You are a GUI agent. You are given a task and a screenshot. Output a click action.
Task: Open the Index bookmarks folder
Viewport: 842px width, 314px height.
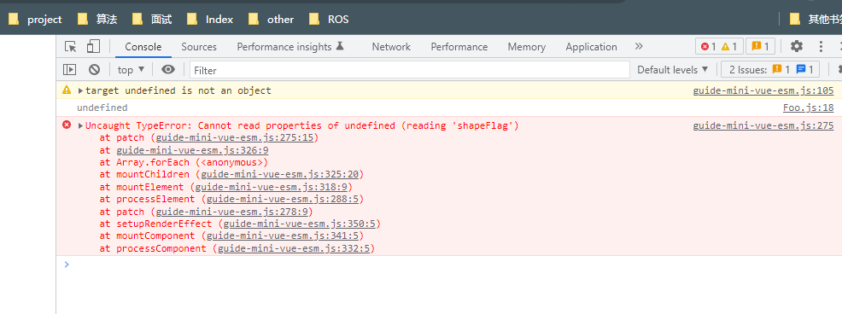(x=210, y=20)
